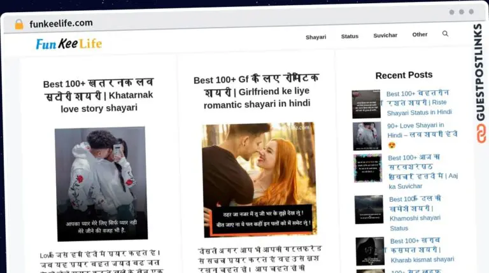Click the GuestPostLinks chain logo icon
The height and width of the screenshot is (273, 489).
478,133
